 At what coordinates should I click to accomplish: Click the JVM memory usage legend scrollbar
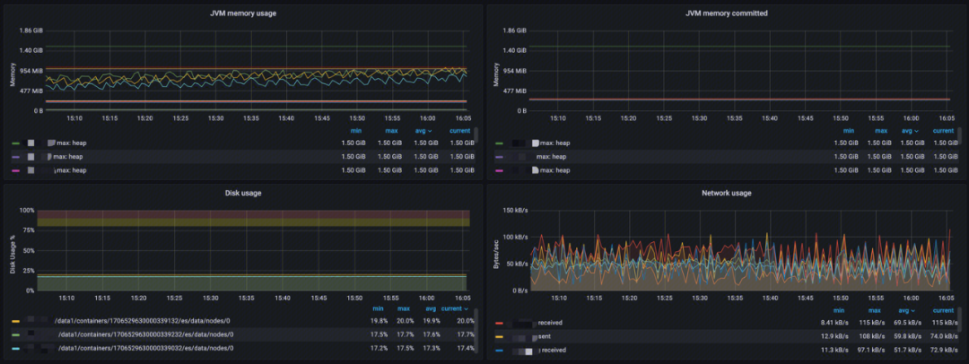(x=476, y=136)
